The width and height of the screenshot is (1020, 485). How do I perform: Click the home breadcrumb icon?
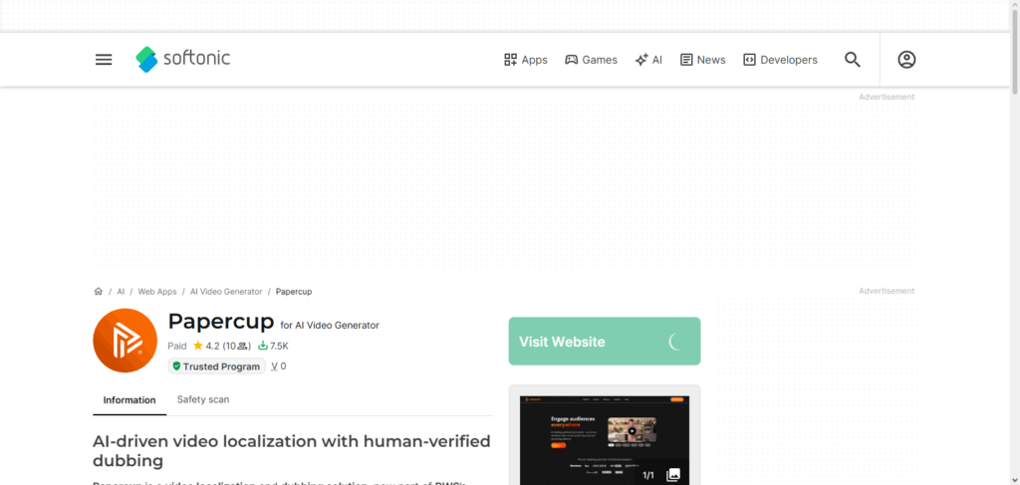pos(99,291)
